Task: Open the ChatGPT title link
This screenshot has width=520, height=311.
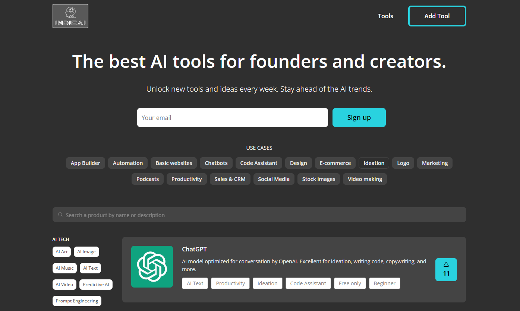Action: click(x=194, y=249)
